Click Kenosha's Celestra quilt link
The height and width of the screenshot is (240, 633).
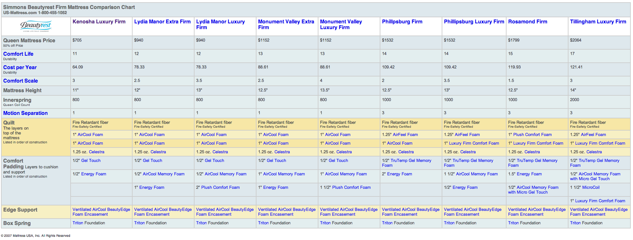click(97, 152)
